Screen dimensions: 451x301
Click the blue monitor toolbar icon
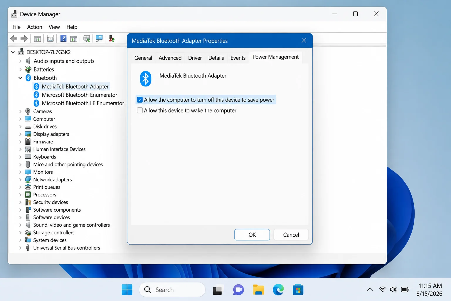tap(99, 39)
